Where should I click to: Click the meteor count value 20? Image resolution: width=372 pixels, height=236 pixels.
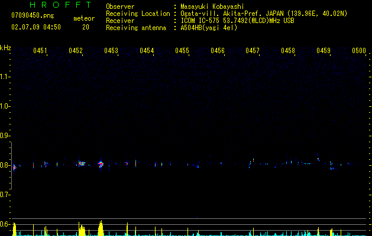[x=86, y=27]
